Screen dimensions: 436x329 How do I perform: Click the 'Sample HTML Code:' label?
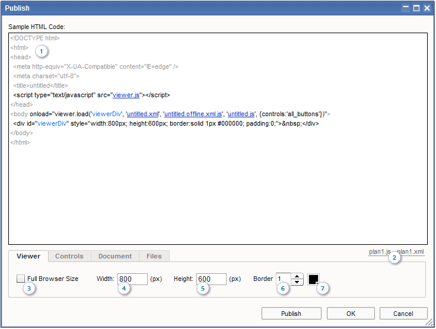point(37,27)
